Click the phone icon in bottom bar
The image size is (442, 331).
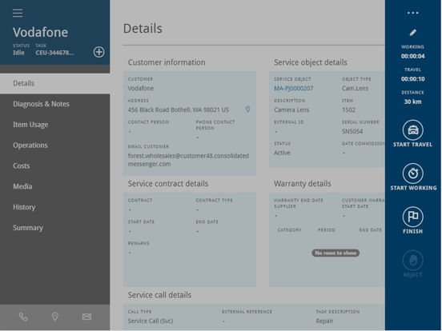point(23,317)
